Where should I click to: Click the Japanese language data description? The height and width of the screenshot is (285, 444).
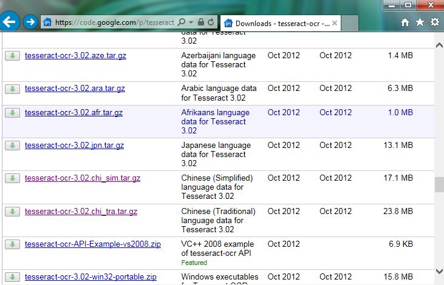pos(216,155)
